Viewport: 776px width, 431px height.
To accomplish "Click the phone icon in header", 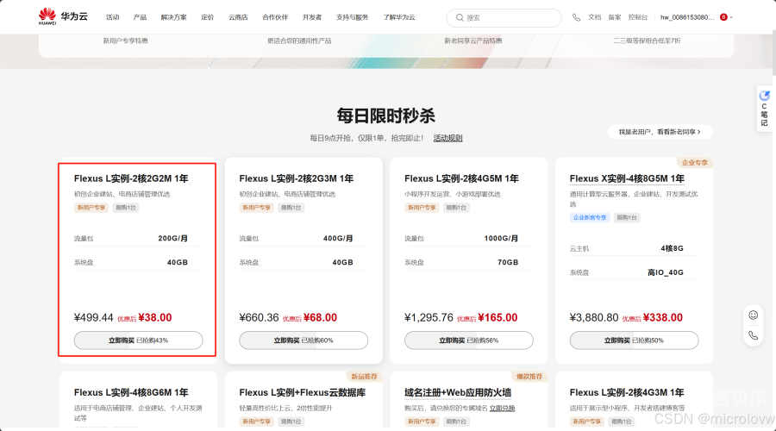I will click(x=576, y=17).
